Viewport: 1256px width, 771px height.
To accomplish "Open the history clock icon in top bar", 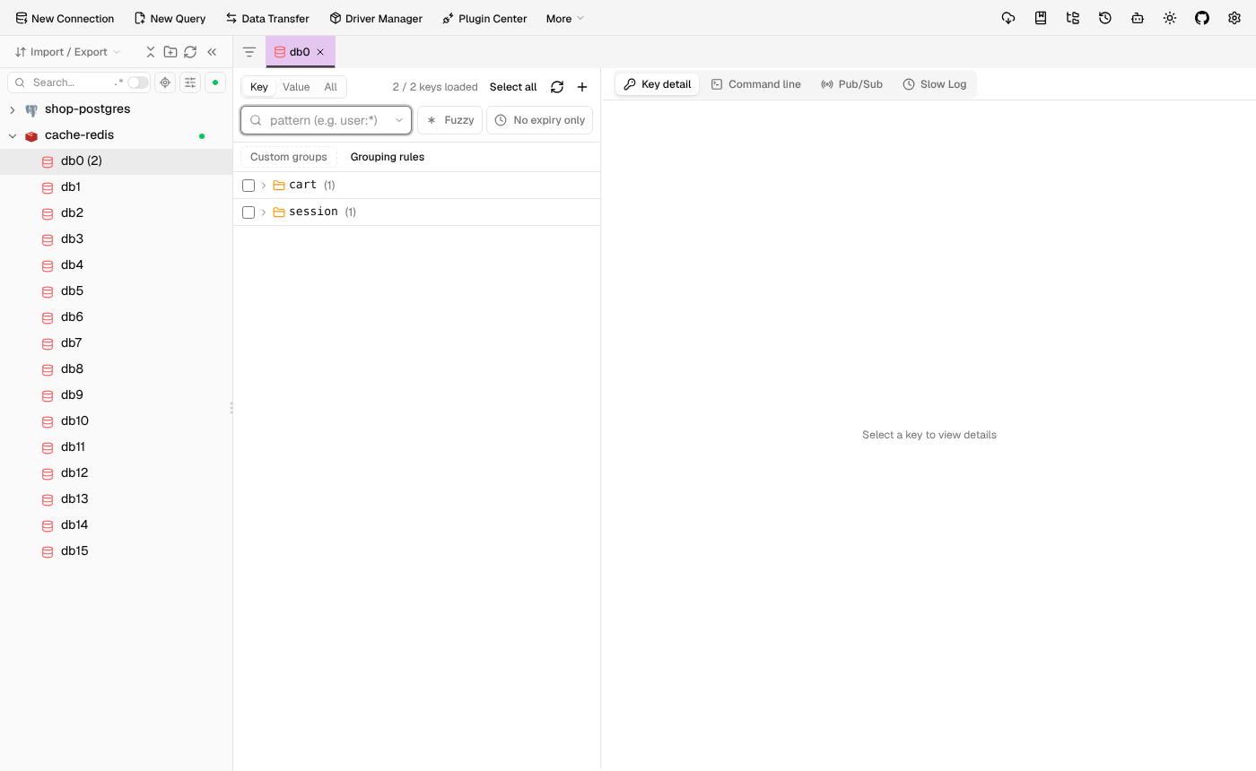I will 1105,18.
